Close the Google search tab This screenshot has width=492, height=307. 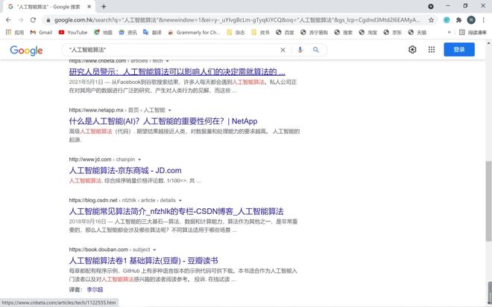[89, 7]
